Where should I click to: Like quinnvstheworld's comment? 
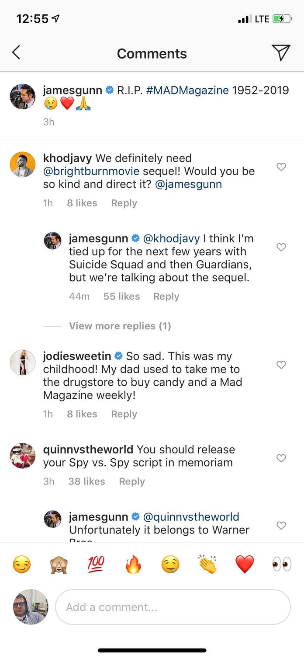(281, 458)
